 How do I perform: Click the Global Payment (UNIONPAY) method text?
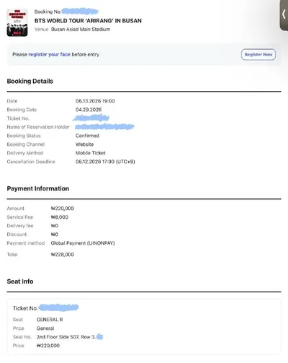pyautogui.click(x=83, y=243)
